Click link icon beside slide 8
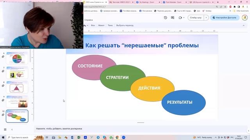This screenshot has height=140, width=250. tap(3, 86)
